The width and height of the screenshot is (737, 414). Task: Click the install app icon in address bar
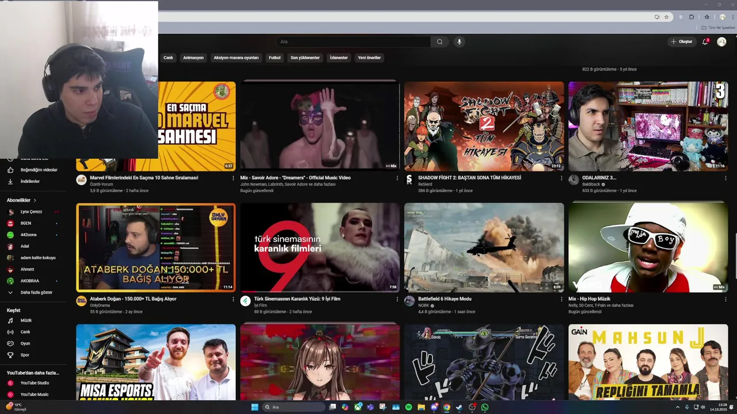(x=657, y=17)
